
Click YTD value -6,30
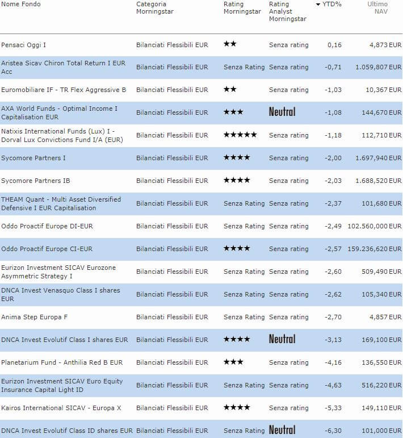[x=333, y=431]
